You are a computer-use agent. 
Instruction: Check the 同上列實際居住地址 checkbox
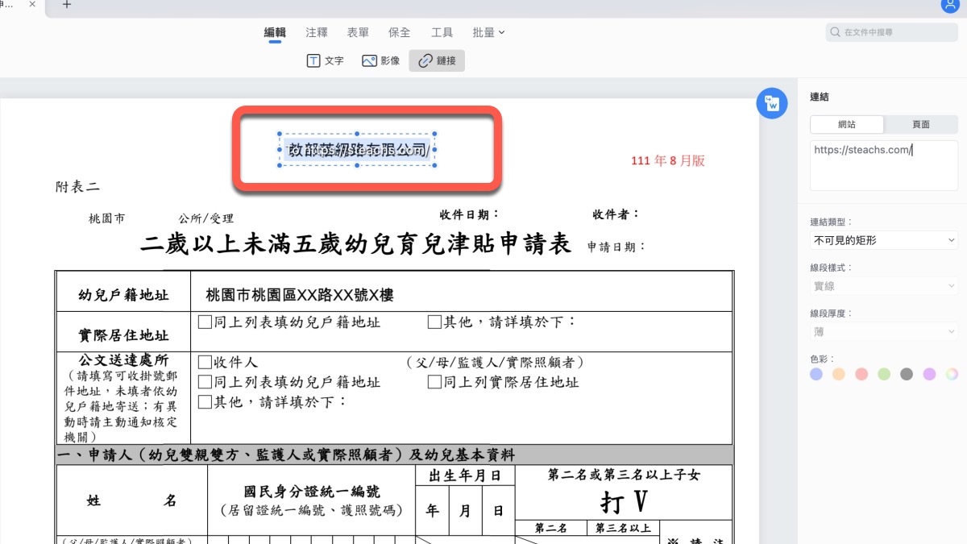[434, 382]
